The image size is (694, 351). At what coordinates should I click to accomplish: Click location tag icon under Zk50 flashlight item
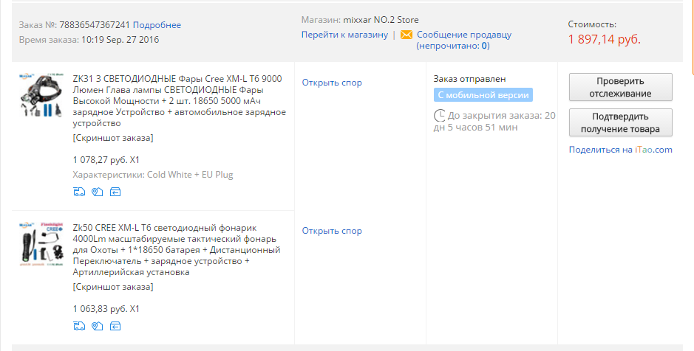click(x=97, y=326)
